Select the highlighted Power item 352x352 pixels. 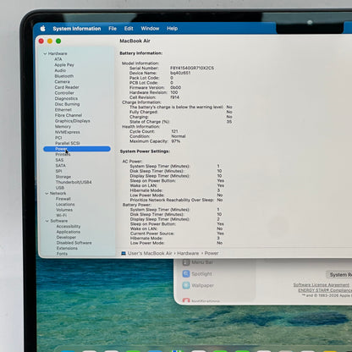(x=77, y=149)
